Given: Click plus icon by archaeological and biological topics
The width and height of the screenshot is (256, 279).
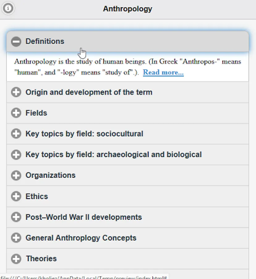Looking at the screenshot, I should [16, 155].
